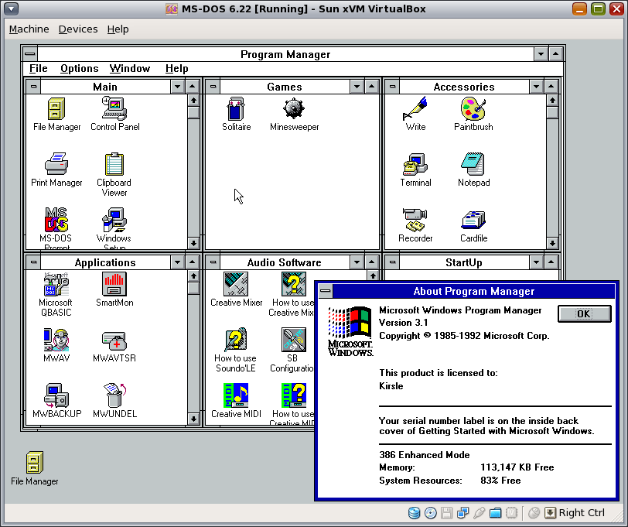Screen dimensions: 628x527
Task: Launch Notepad from Accessories
Action: click(x=473, y=164)
